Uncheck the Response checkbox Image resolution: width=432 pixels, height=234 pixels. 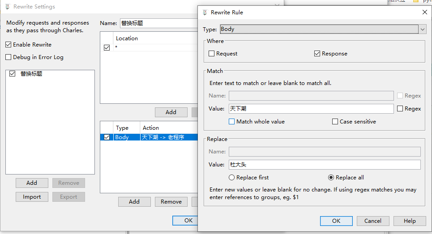pyautogui.click(x=317, y=54)
